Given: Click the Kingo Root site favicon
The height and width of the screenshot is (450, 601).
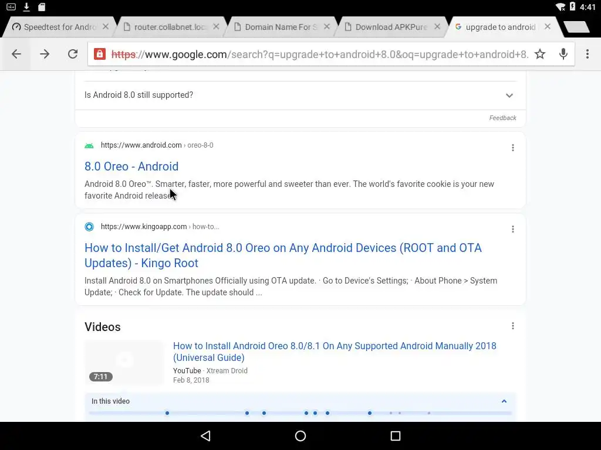Looking at the screenshot, I should 89,227.
